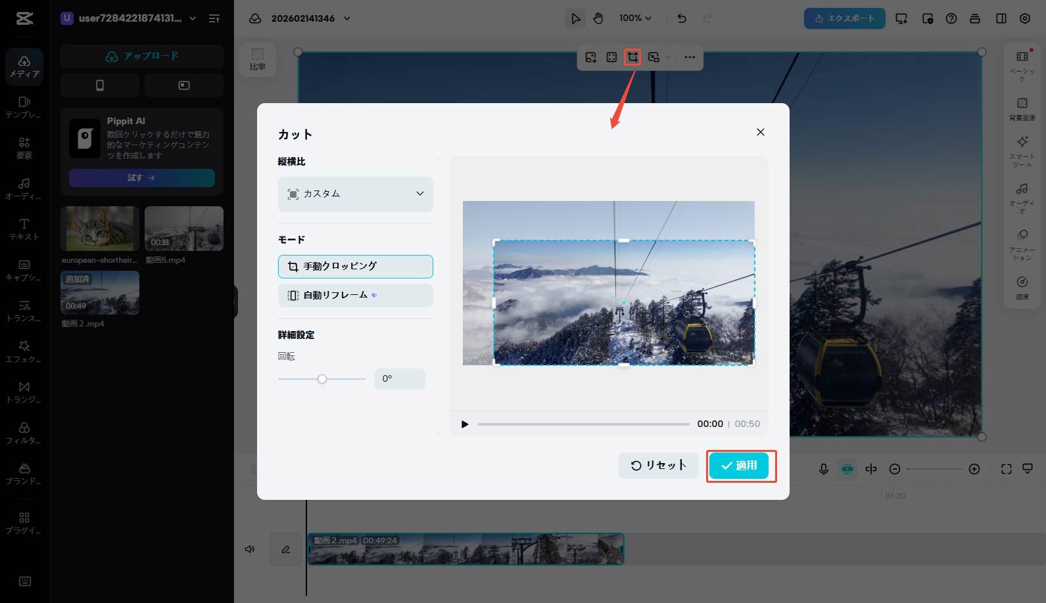Click the timeline zoom in plus icon

click(974, 469)
